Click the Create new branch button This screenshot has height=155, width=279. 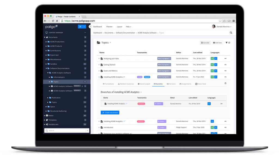tap(110, 113)
